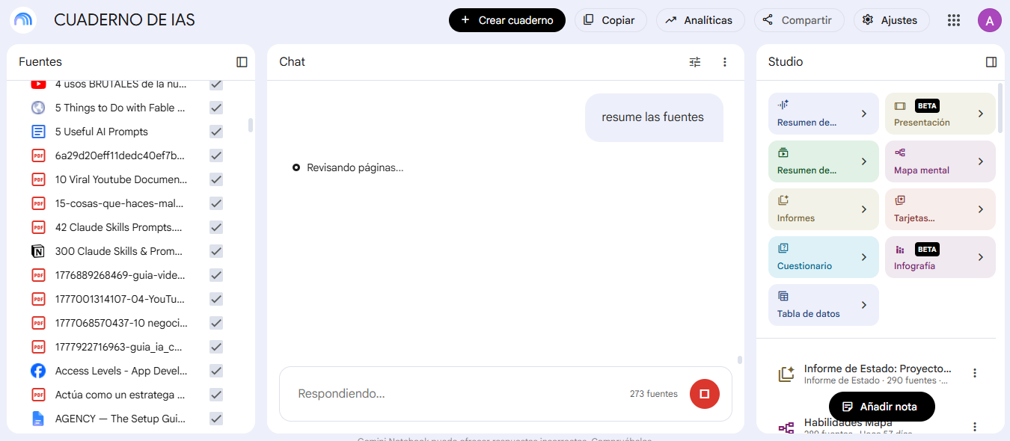
Task: Click the Respondiendo... chat input field
Action: (x=456, y=393)
